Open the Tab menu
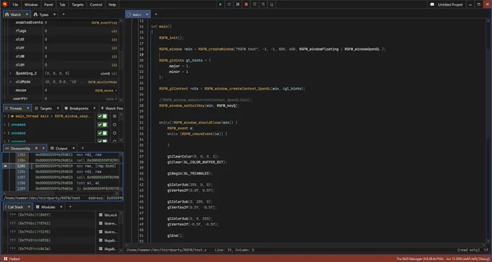The width and height of the screenshot is (492, 262). tap(62, 5)
